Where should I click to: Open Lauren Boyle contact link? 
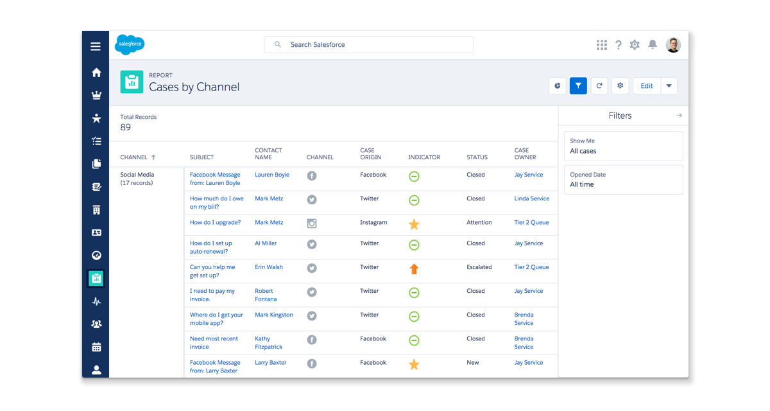point(272,175)
